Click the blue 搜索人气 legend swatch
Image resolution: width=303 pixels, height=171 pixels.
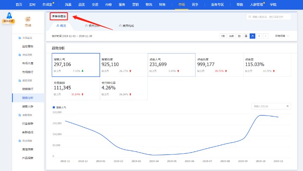pos(54,108)
